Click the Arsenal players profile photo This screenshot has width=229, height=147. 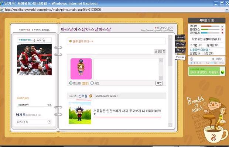click(34, 60)
